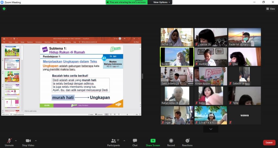Image resolution: width=278 pixels, height=148 pixels.
Task: Toggle Stop Video camera control
Action: click(28, 143)
